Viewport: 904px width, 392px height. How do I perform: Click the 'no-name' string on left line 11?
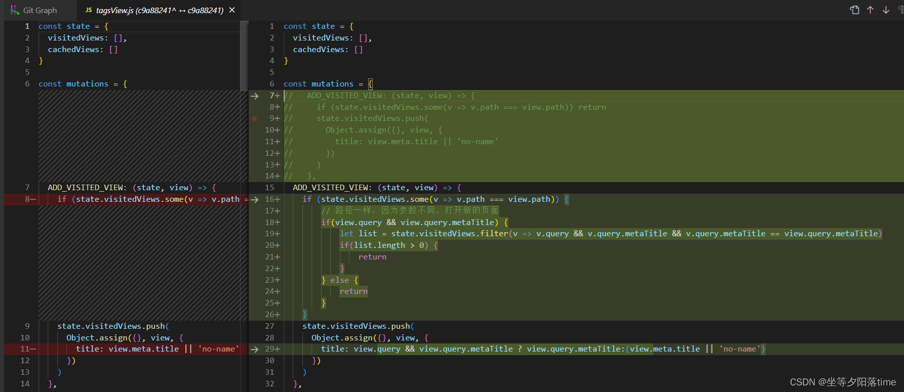pyautogui.click(x=218, y=349)
